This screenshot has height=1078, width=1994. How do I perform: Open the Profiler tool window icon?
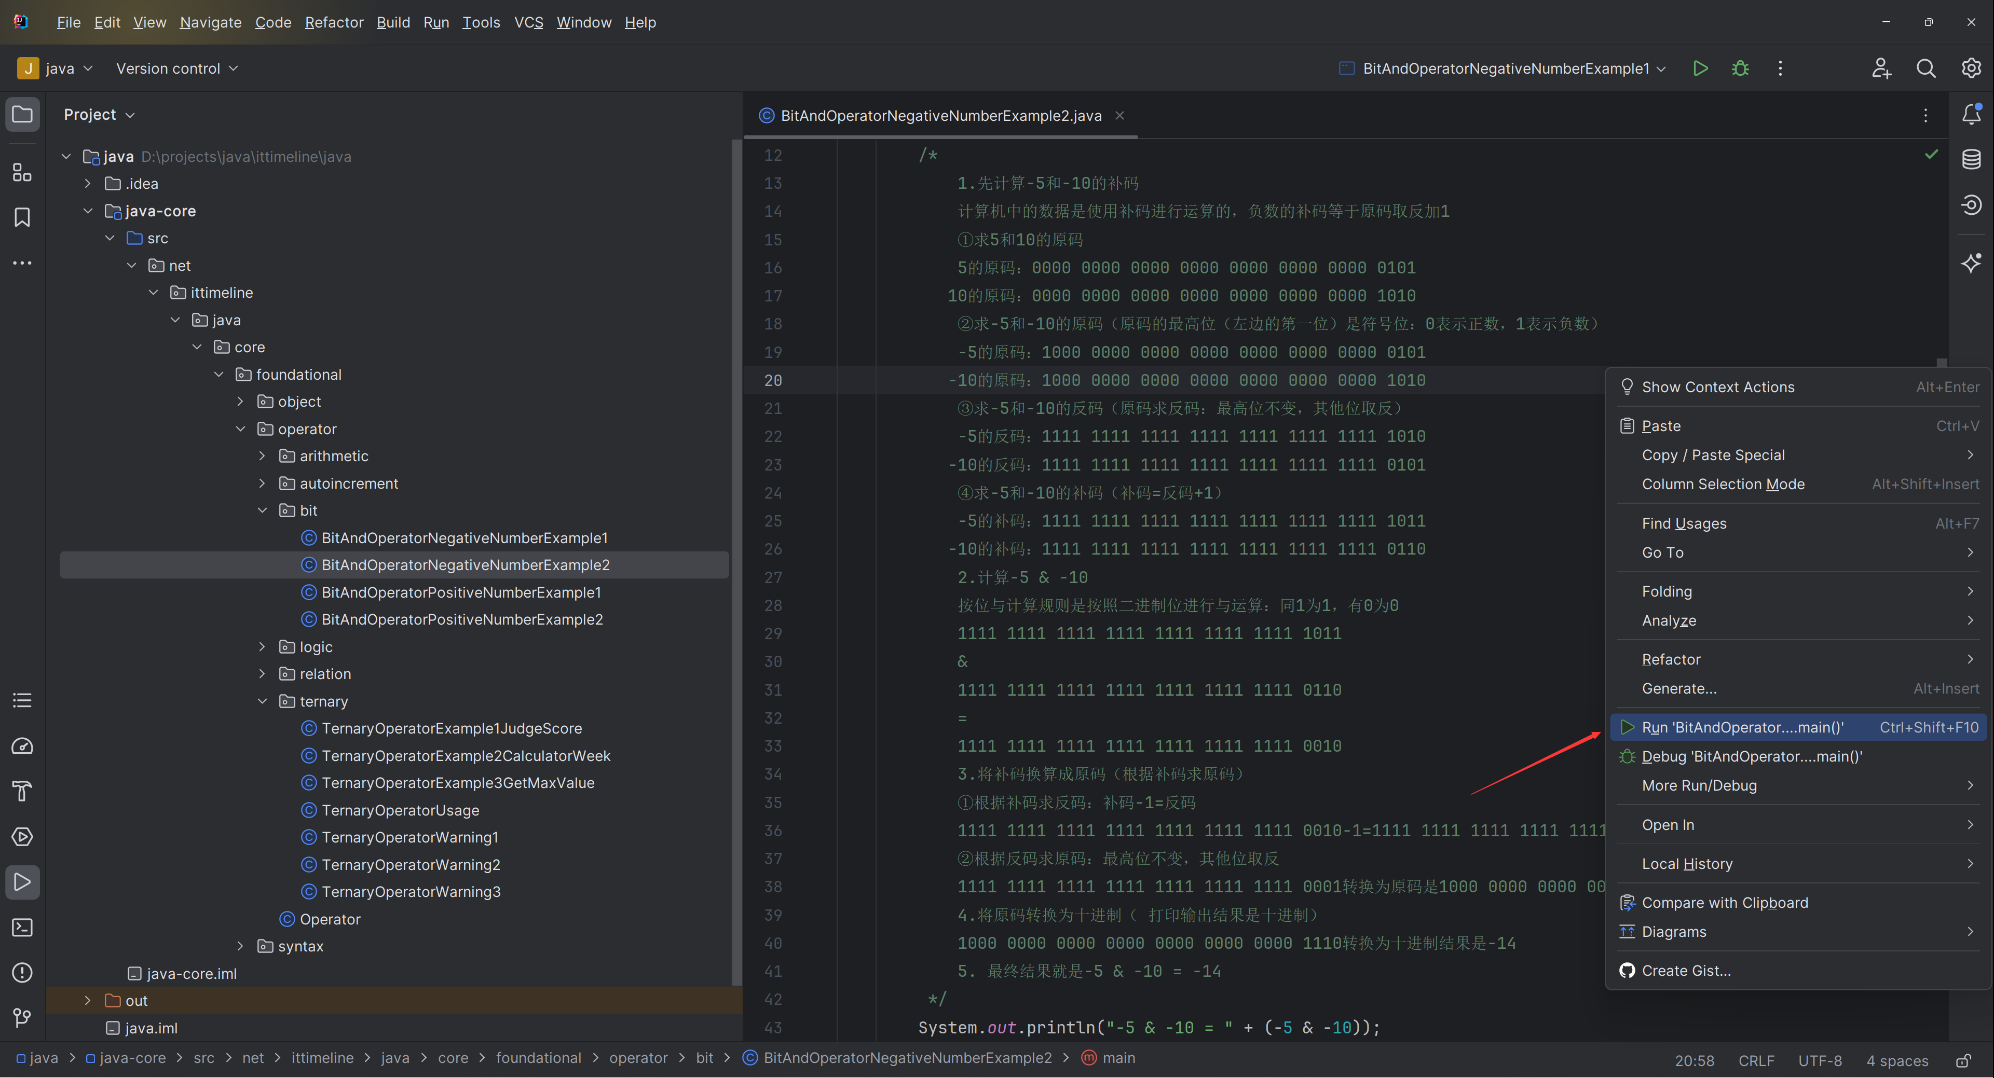tap(22, 746)
